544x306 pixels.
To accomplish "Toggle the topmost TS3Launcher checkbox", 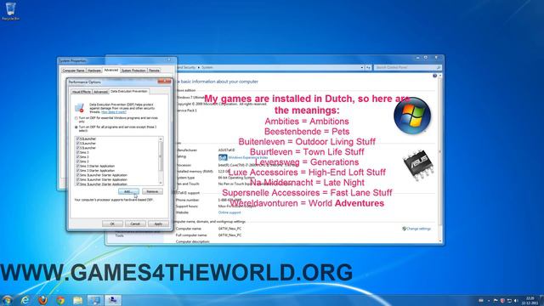I will pos(77,139).
